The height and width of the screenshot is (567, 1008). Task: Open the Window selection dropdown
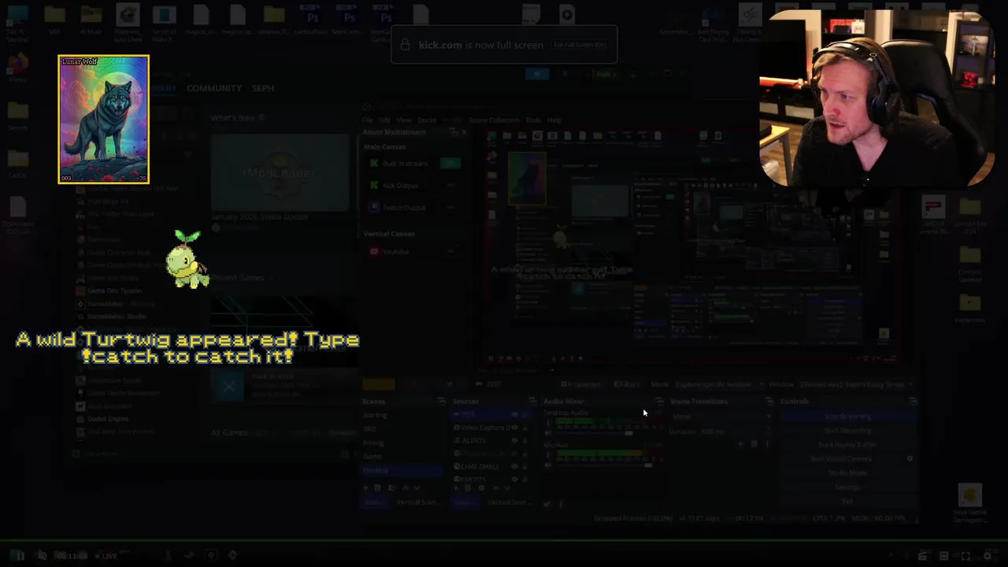(857, 384)
